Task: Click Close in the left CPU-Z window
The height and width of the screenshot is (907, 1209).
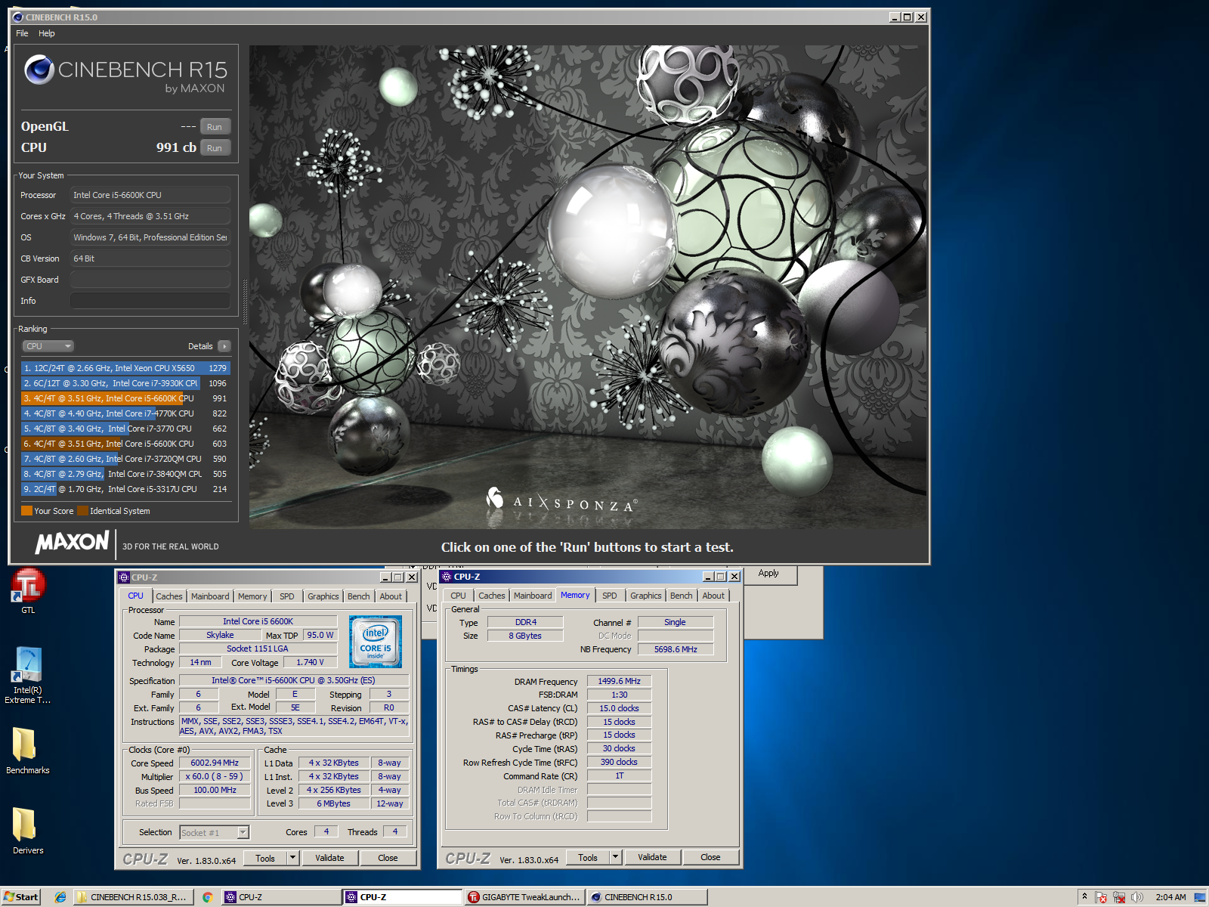Action: tap(388, 858)
